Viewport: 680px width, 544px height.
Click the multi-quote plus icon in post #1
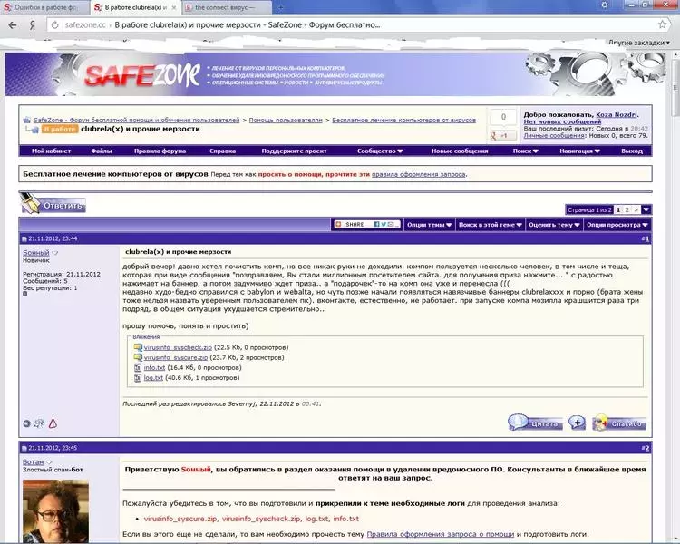coord(577,423)
